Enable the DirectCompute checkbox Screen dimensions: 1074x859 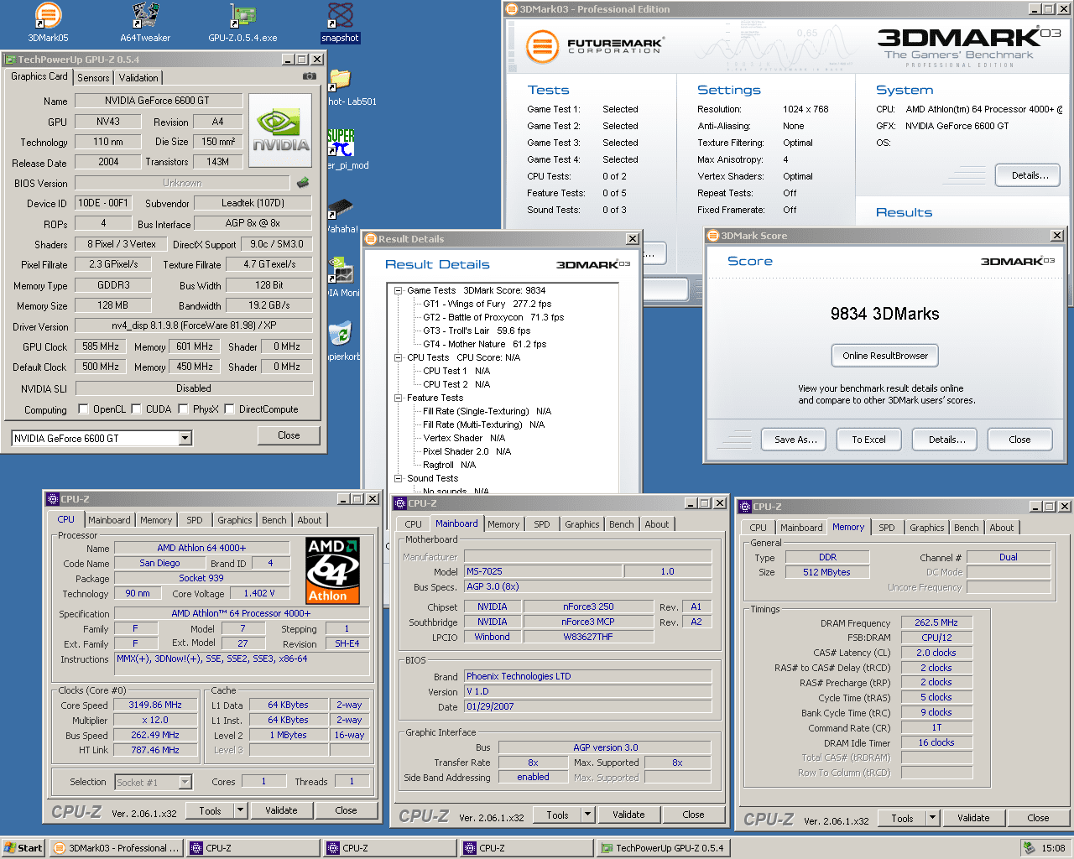[x=229, y=409]
